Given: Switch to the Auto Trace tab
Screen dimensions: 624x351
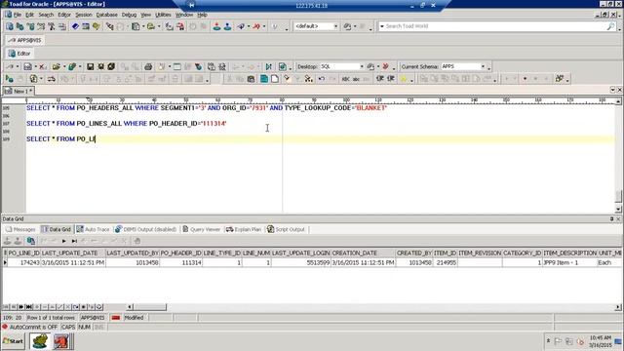Looking at the screenshot, I should (93, 229).
